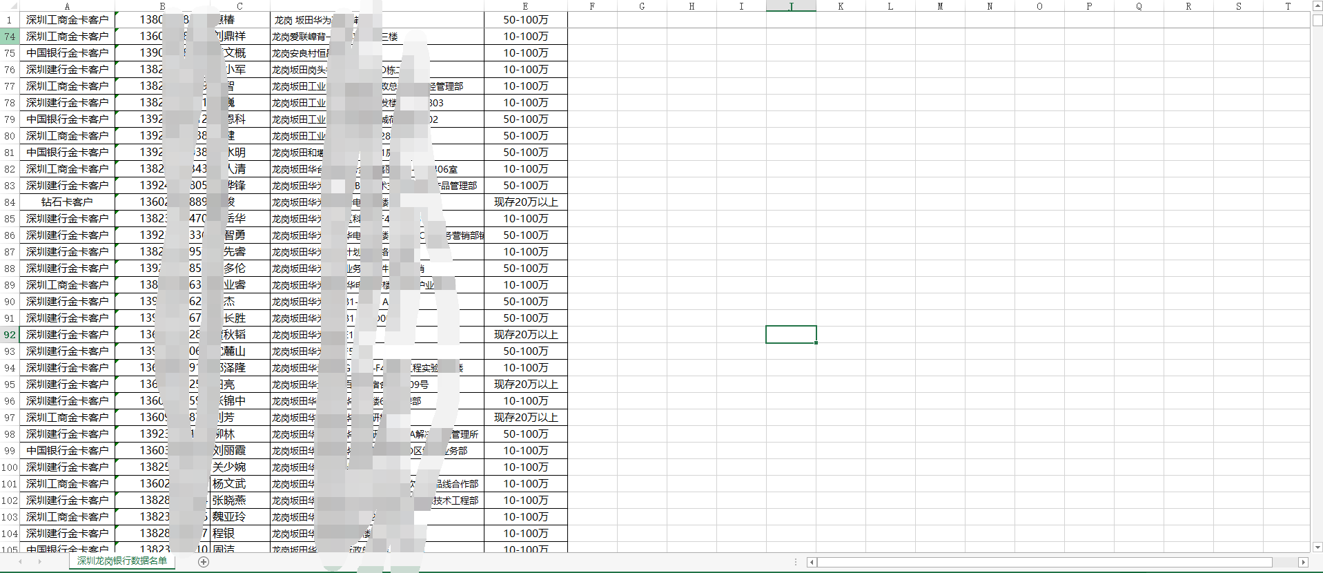Click the 10-100万 cell in row 100
Viewport: 1323px width, 573px height.
click(525, 467)
